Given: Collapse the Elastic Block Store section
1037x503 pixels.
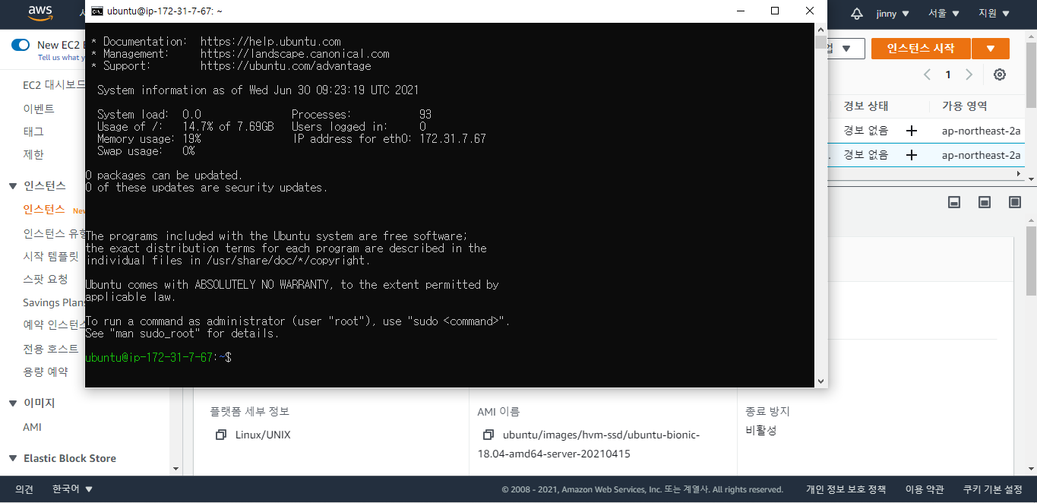Looking at the screenshot, I should coord(13,458).
